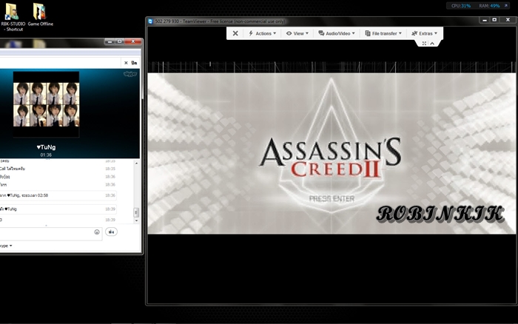Click the ♥TuNg message sent at 18:39
Screen dimensions: 518x324
58,209
